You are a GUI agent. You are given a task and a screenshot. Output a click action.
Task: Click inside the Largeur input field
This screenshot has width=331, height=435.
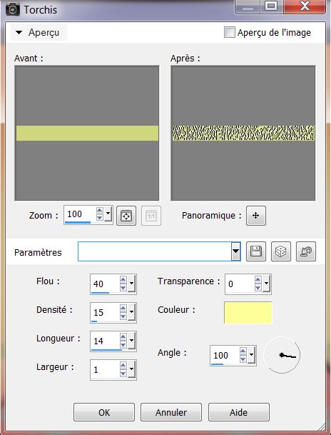(105, 369)
